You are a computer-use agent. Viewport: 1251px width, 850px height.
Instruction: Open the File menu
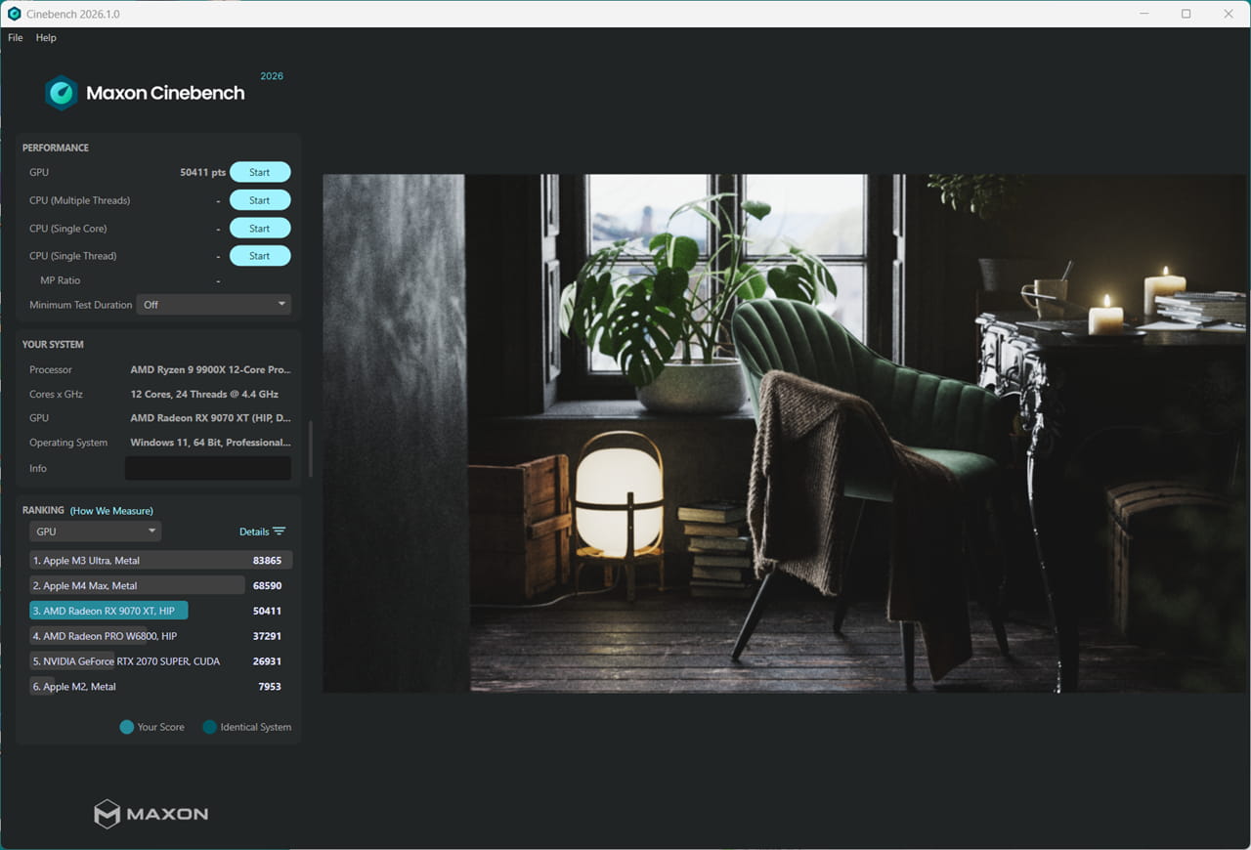[x=16, y=37]
